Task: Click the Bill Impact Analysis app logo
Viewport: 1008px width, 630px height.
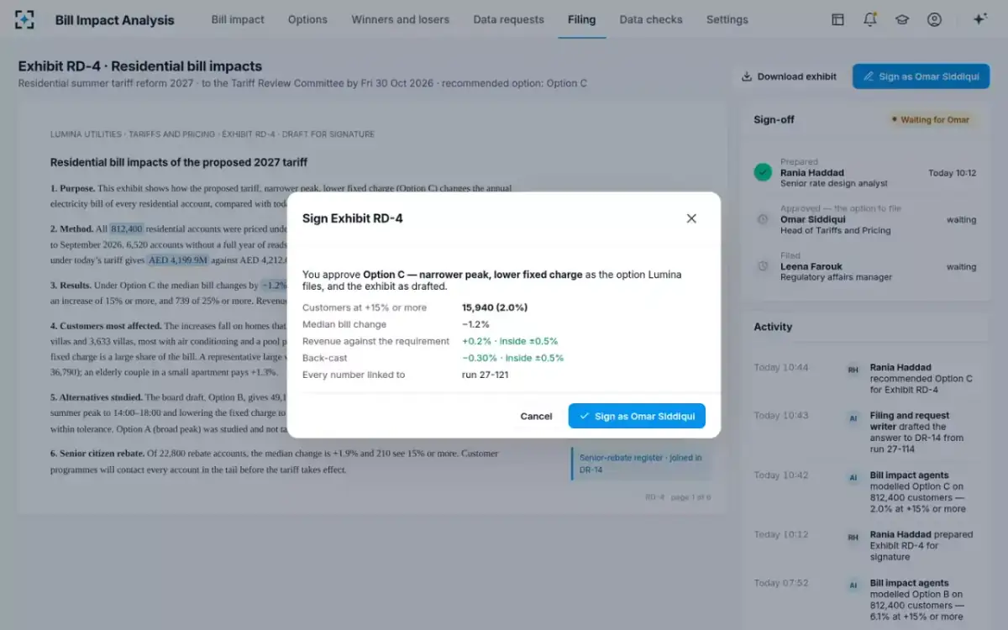Action: [x=25, y=19]
